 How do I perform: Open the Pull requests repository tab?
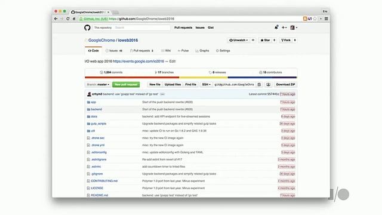point(141,51)
